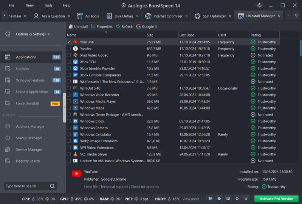
Task: Check the Webp Image Extensions checkbox
Action: click(x=69, y=141)
